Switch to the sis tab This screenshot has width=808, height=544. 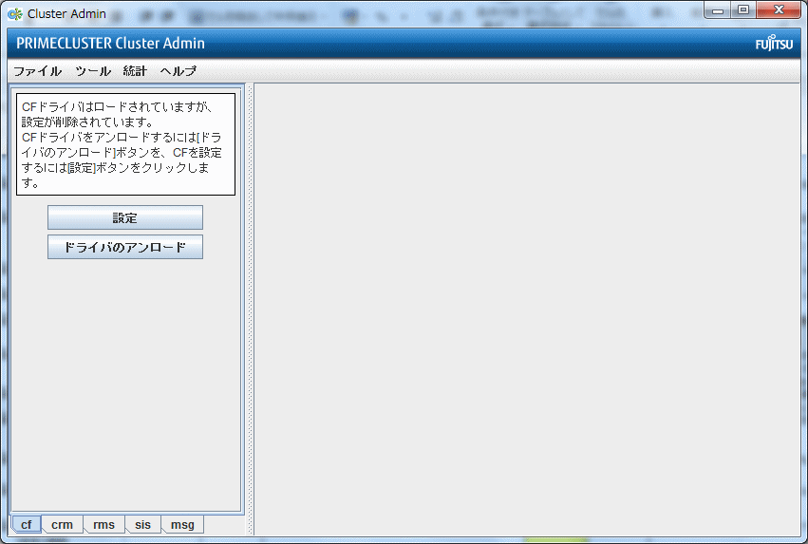[142, 524]
